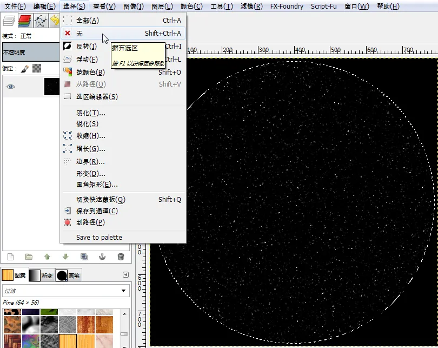Image resolution: width=438 pixels, height=348 pixels.
Task: Raise the layer with green up arrow
Action: [x=47, y=257]
